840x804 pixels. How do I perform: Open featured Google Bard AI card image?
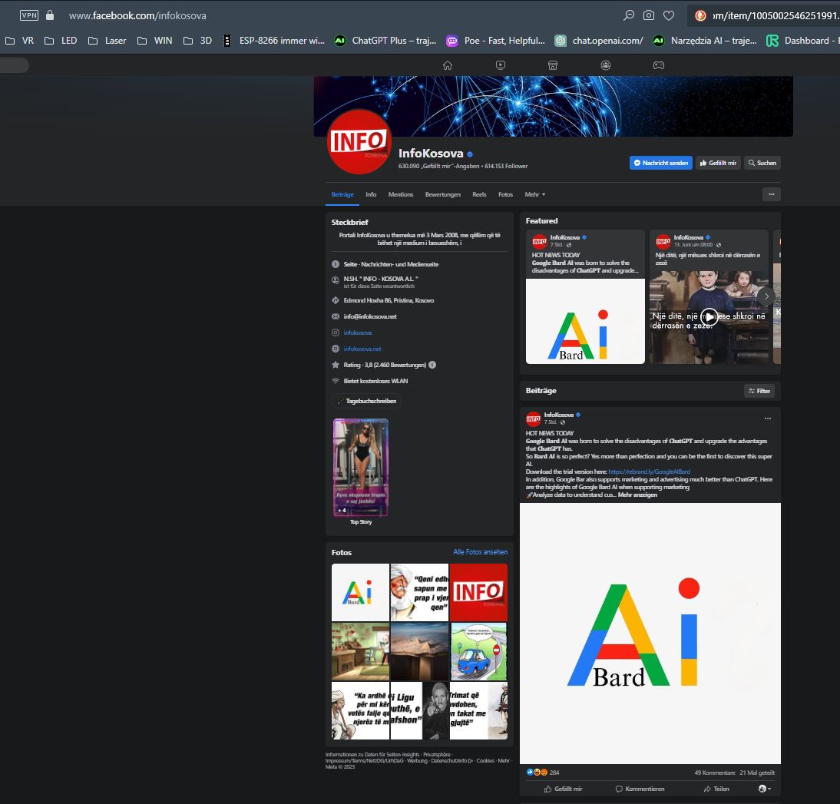(x=585, y=322)
